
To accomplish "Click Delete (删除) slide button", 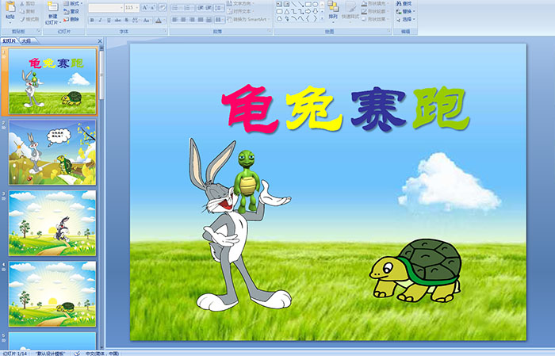I will [71, 19].
